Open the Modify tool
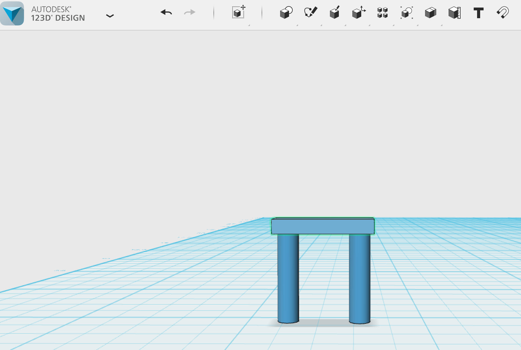This screenshot has width=521, height=350. tap(359, 12)
